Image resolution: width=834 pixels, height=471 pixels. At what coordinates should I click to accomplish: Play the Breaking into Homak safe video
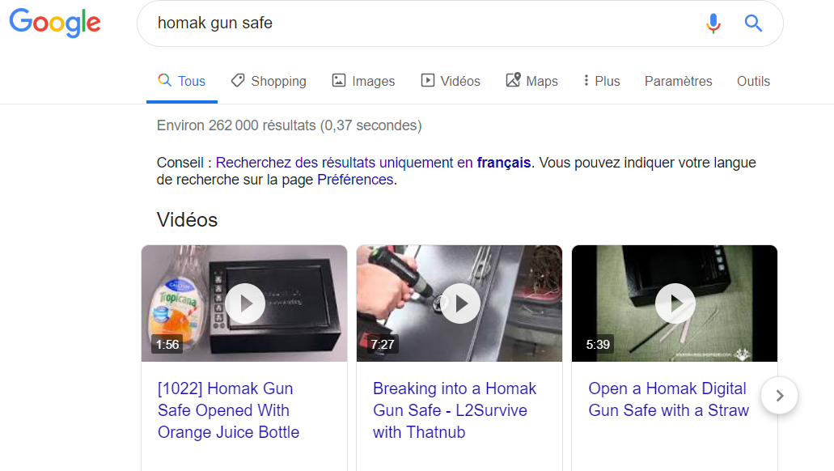(x=459, y=303)
